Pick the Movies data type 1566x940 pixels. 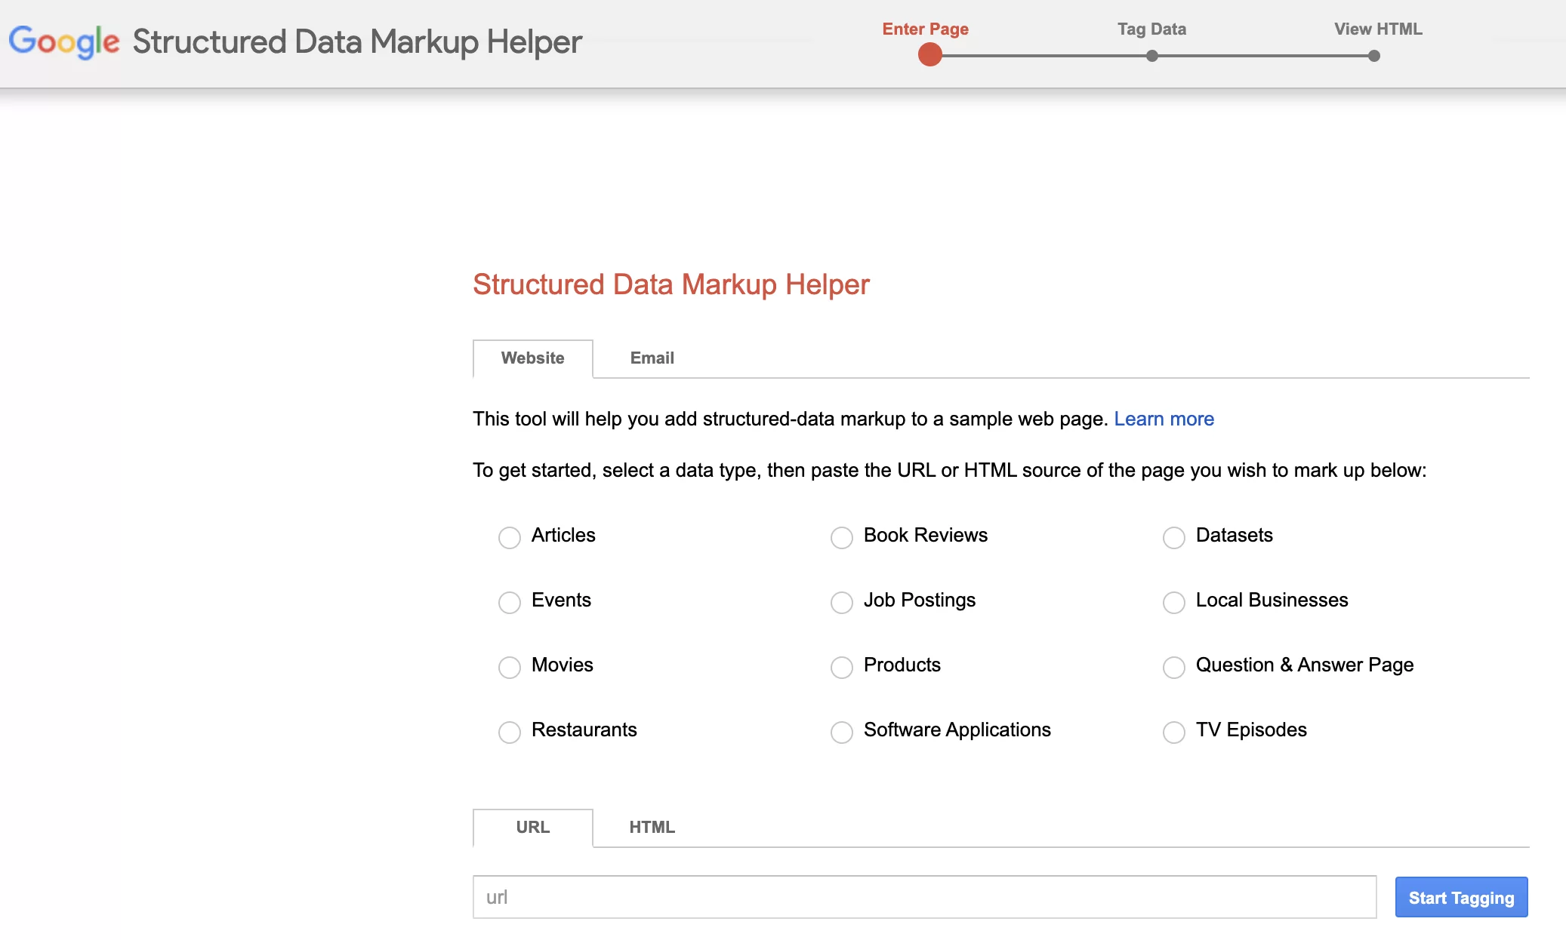coord(510,667)
